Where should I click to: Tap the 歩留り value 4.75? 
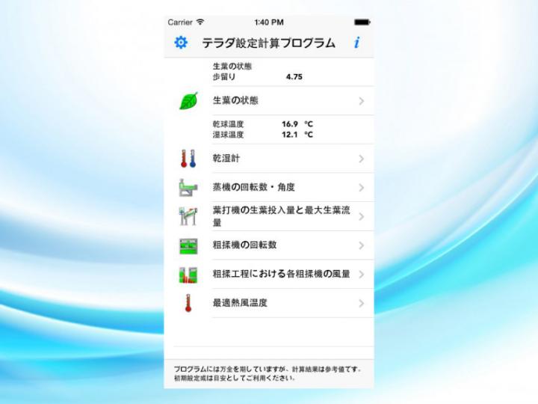[294, 76]
